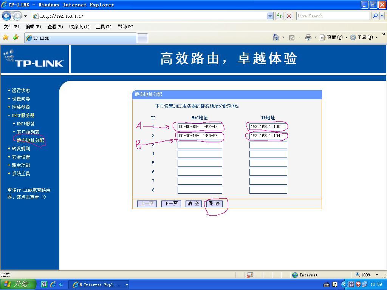The width and height of the screenshot is (387, 290).
Task: Expand 网络参数 in the sidebar
Action: (x=21, y=107)
